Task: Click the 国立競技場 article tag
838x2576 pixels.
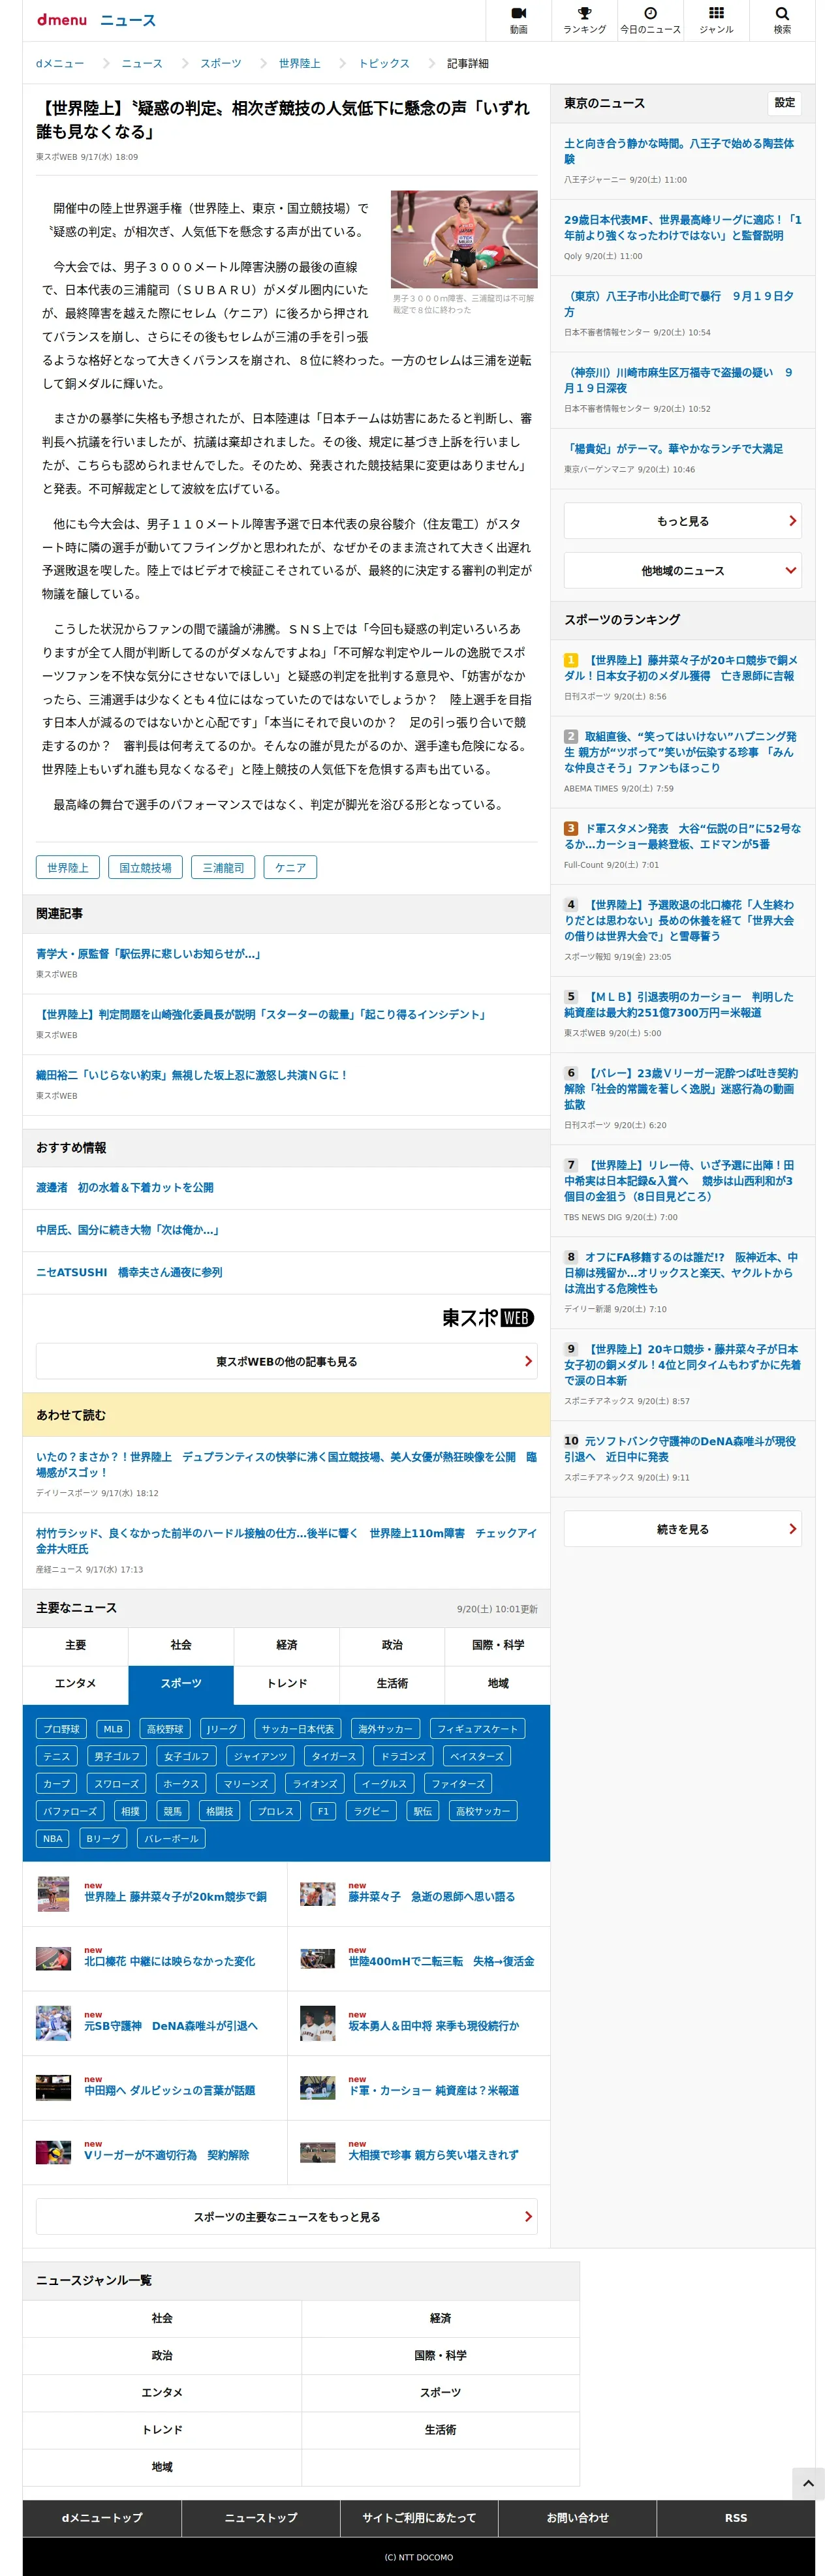Action: tap(146, 867)
